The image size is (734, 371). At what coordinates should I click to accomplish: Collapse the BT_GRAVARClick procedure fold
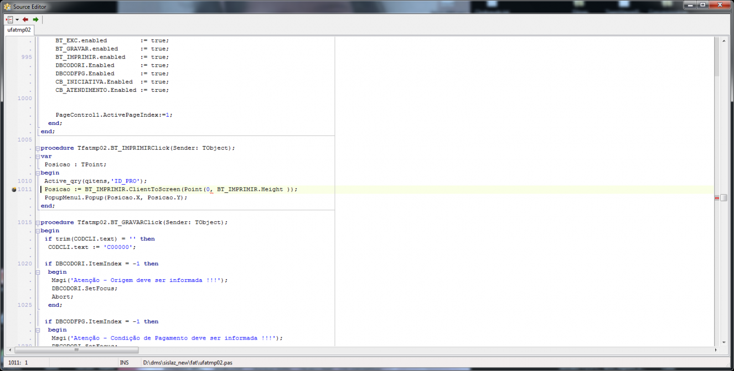(x=38, y=222)
